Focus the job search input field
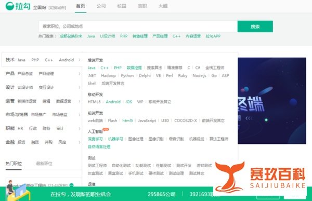Viewport: 312px width, 201px height. (138, 26)
